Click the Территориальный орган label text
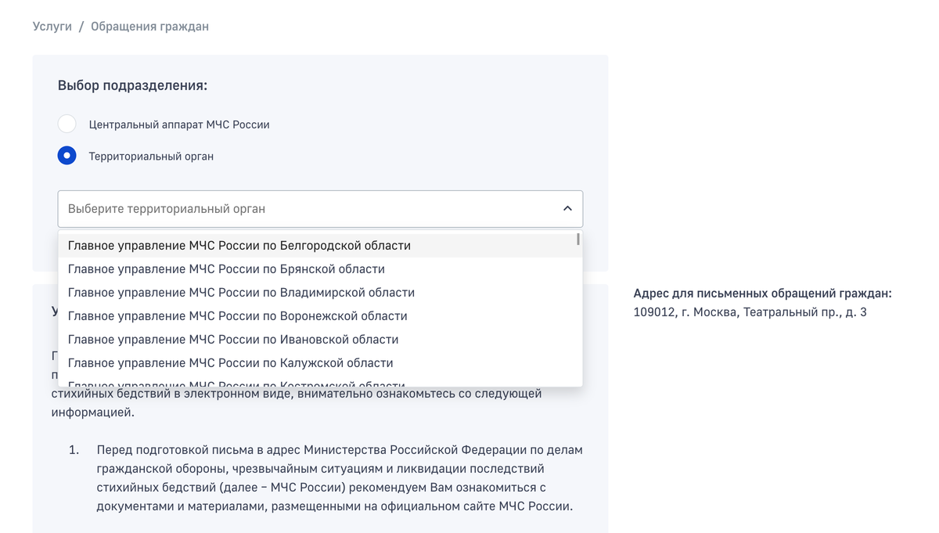The width and height of the screenshot is (939, 533). (x=151, y=157)
